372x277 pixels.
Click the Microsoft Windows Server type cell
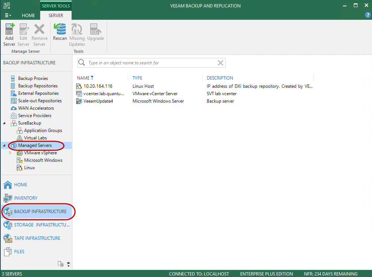158,101
